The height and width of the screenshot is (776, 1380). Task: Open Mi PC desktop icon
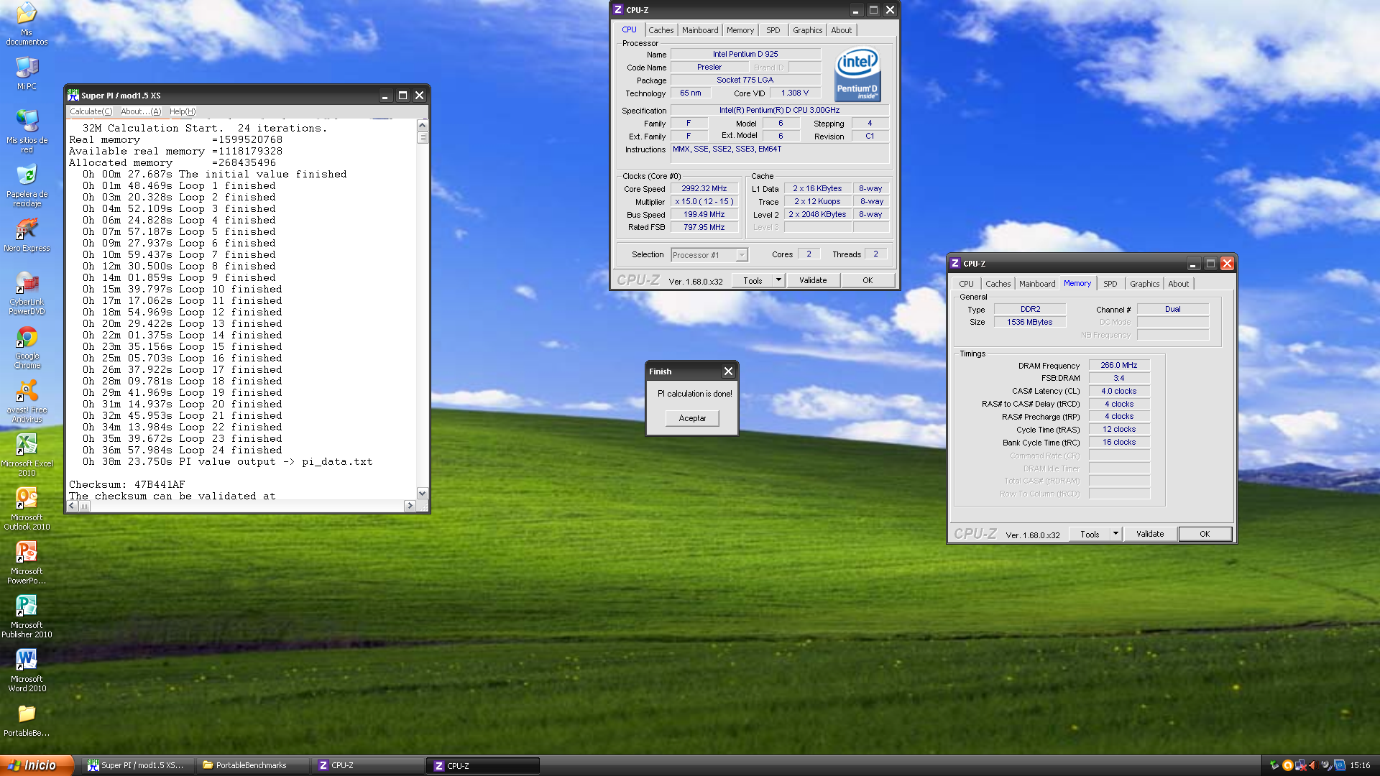pyautogui.click(x=27, y=73)
